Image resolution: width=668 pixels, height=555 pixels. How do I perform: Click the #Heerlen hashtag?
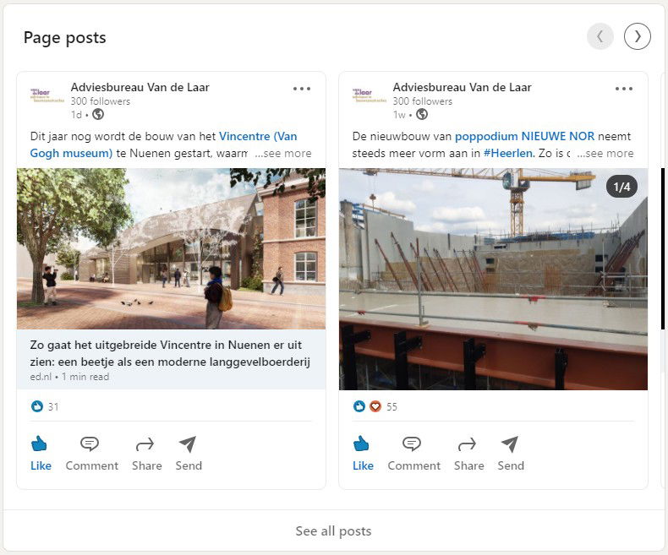tap(508, 153)
